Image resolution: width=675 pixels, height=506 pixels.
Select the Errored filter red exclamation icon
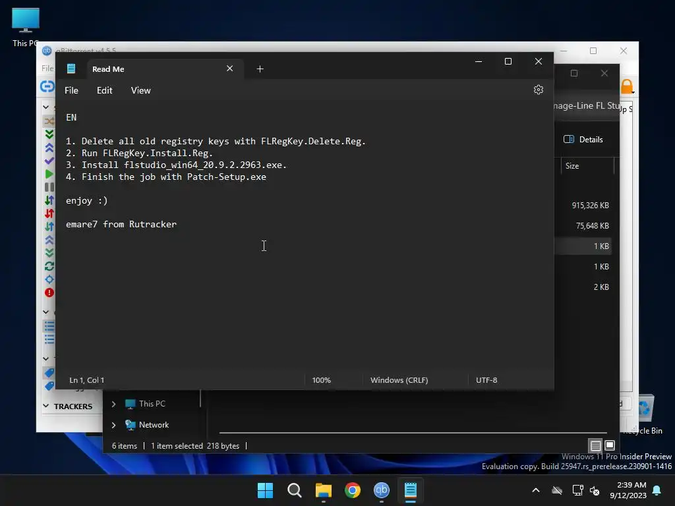[49, 293]
